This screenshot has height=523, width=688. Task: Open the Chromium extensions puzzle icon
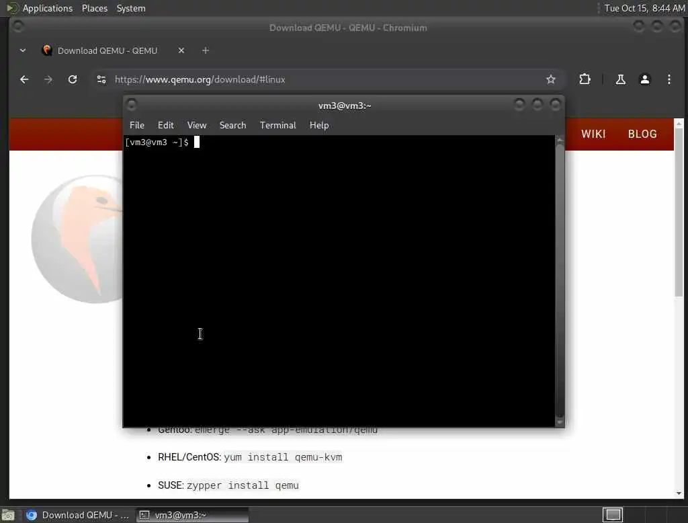(x=585, y=79)
